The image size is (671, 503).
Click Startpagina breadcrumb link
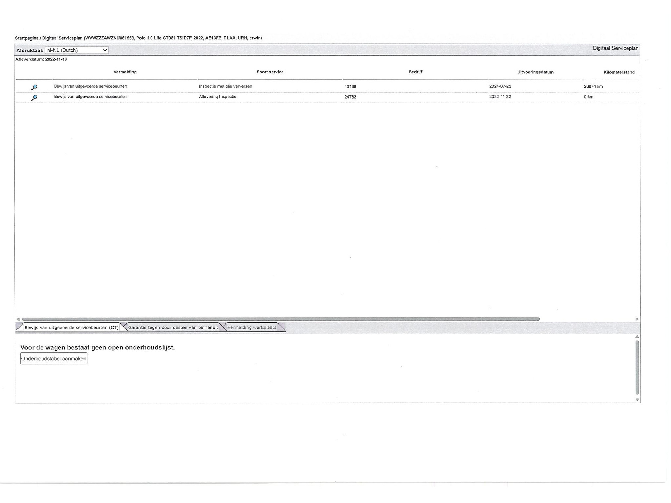point(27,38)
